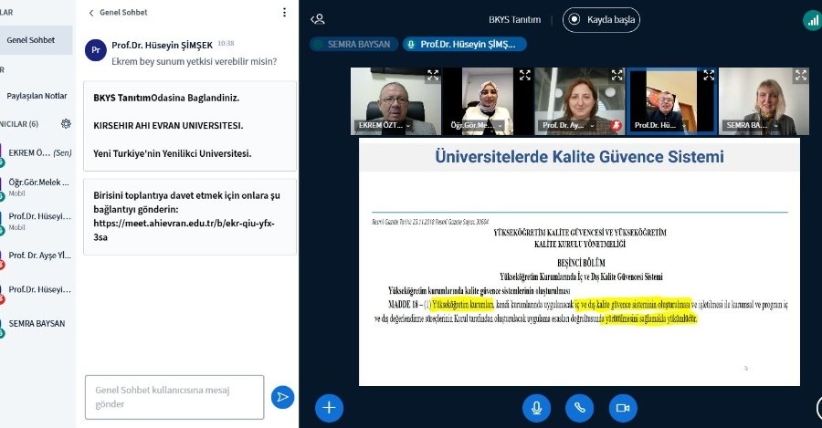Send the chat message
The height and width of the screenshot is (428, 822).
pyautogui.click(x=282, y=397)
